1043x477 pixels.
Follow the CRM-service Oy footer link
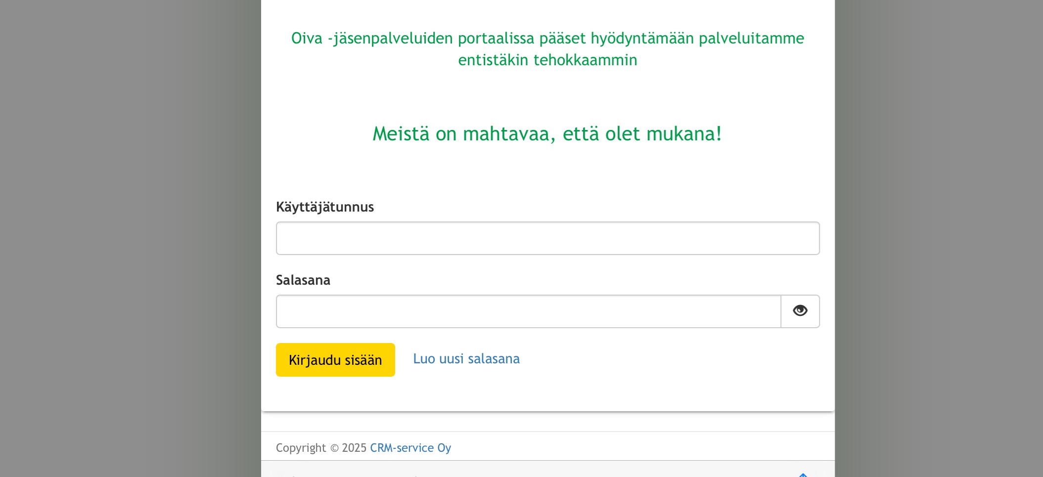pyautogui.click(x=410, y=448)
